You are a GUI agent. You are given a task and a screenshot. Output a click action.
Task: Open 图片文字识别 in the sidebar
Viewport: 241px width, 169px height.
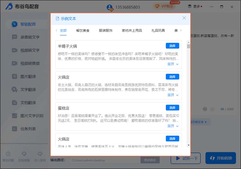tap(28, 116)
